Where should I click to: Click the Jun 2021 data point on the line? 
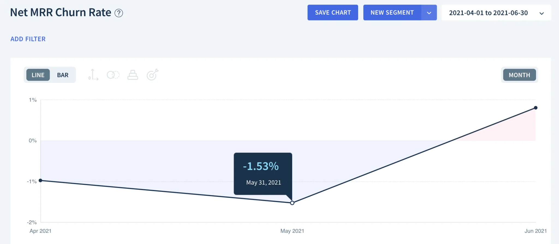tap(536, 108)
